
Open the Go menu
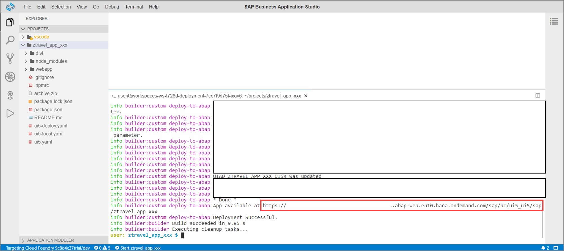point(96,7)
